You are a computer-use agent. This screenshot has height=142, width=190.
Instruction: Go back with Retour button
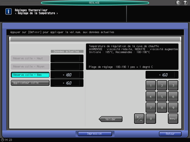(x=170, y=134)
